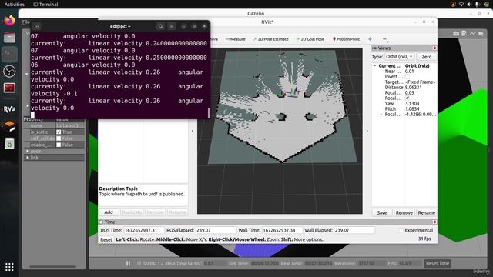Click the plus add-tool icon in RViz toolbar
This screenshot has width=493, height=277.
tap(370, 39)
